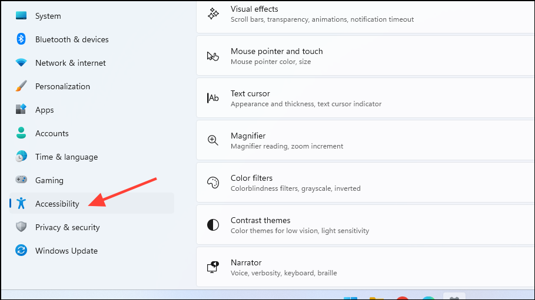Screen dimensions: 535x300
Task: Select the "Mouse pointer and touch" title
Action: pos(277,52)
